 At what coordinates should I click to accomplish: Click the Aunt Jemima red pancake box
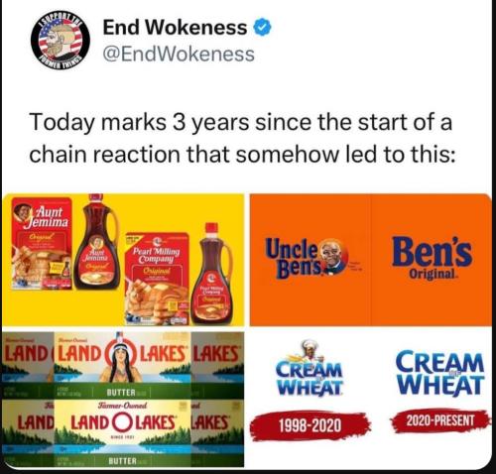(x=42, y=244)
